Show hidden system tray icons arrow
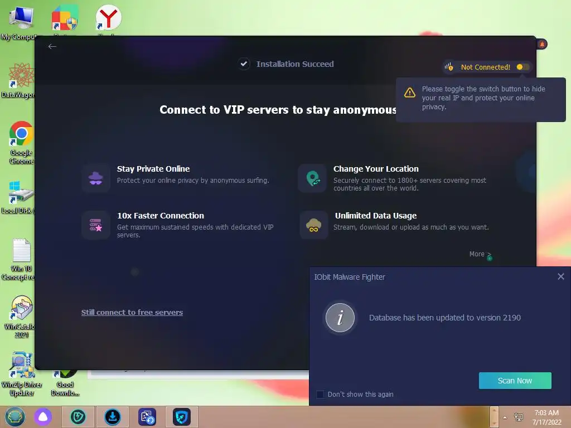571x428 pixels. point(505,417)
